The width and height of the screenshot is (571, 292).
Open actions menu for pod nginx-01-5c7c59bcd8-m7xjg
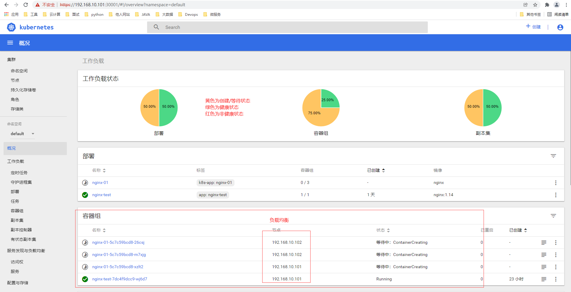[x=556, y=255]
